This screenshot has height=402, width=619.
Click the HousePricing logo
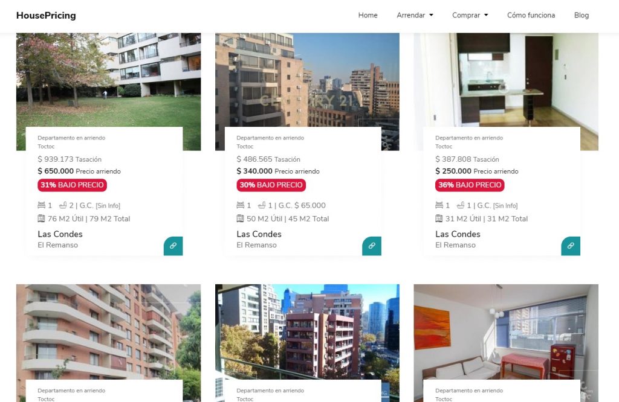point(46,15)
